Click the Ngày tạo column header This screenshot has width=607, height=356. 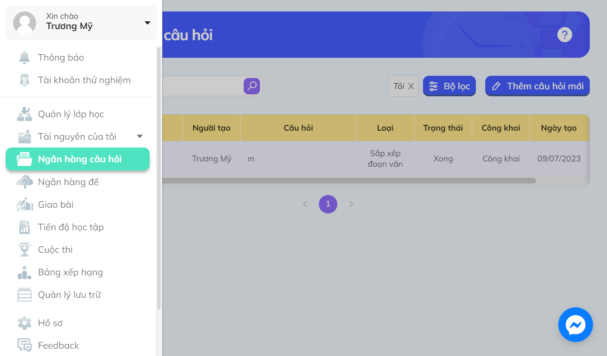coord(559,128)
